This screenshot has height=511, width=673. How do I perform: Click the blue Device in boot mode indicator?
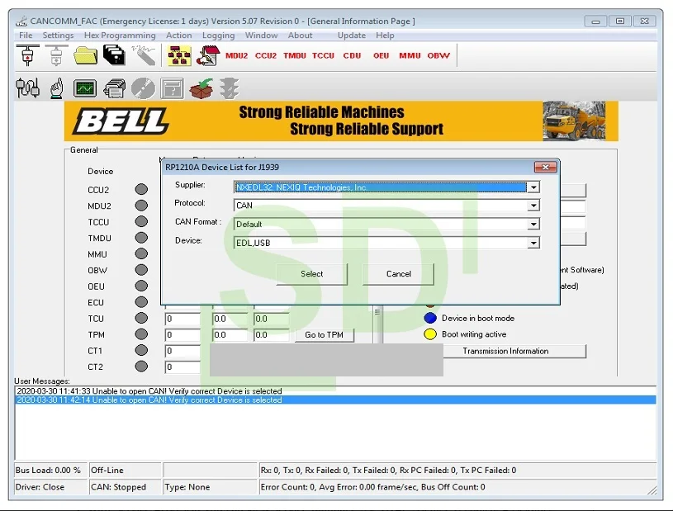pos(429,318)
